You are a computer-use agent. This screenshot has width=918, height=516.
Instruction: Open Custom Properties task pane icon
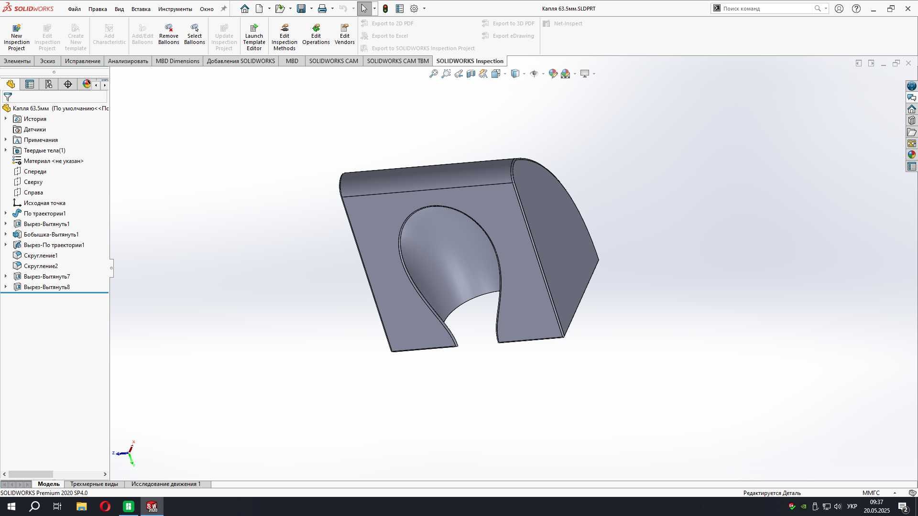coord(912,166)
